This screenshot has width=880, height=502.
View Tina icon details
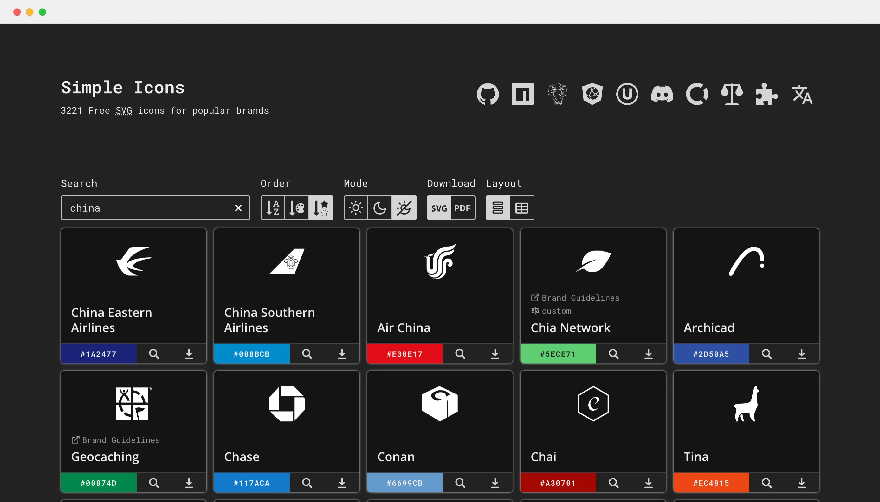766,483
